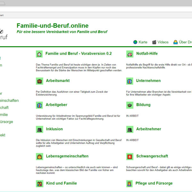Click the site logo in the header

click(x=4, y=31)
